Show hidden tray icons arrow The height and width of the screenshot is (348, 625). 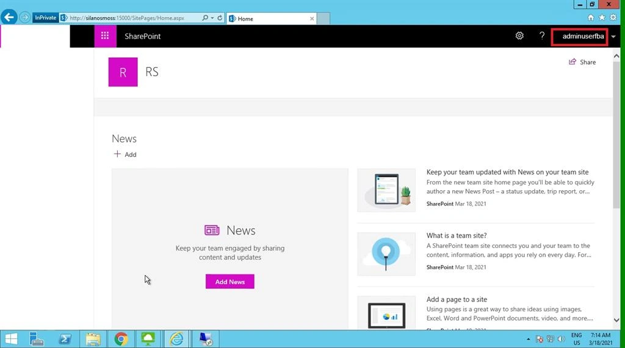(528, 339)
